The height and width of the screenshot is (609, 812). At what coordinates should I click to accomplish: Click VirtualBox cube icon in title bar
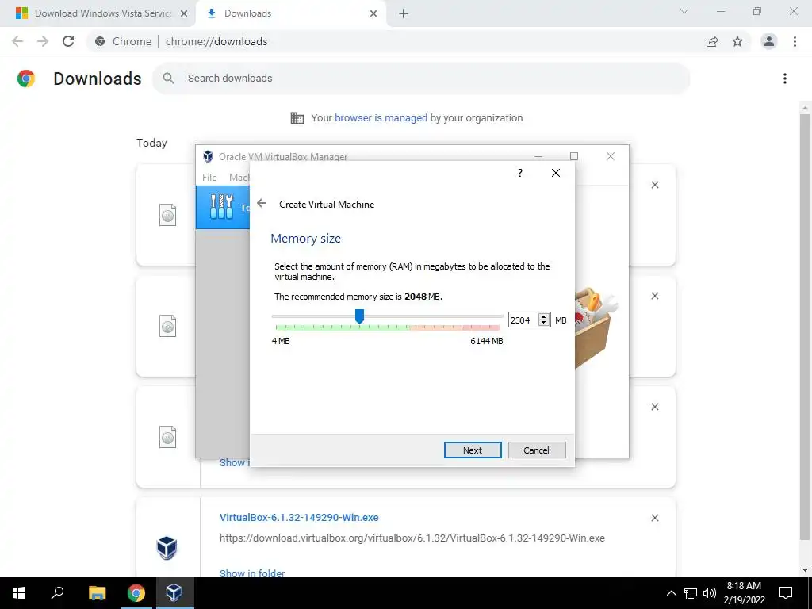209,156
